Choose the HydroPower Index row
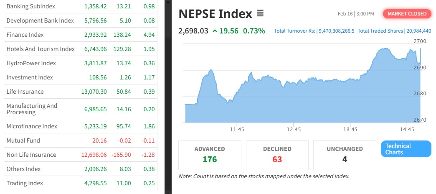Image resolution: width=436 pixels, height=194 pixels. 31,63
